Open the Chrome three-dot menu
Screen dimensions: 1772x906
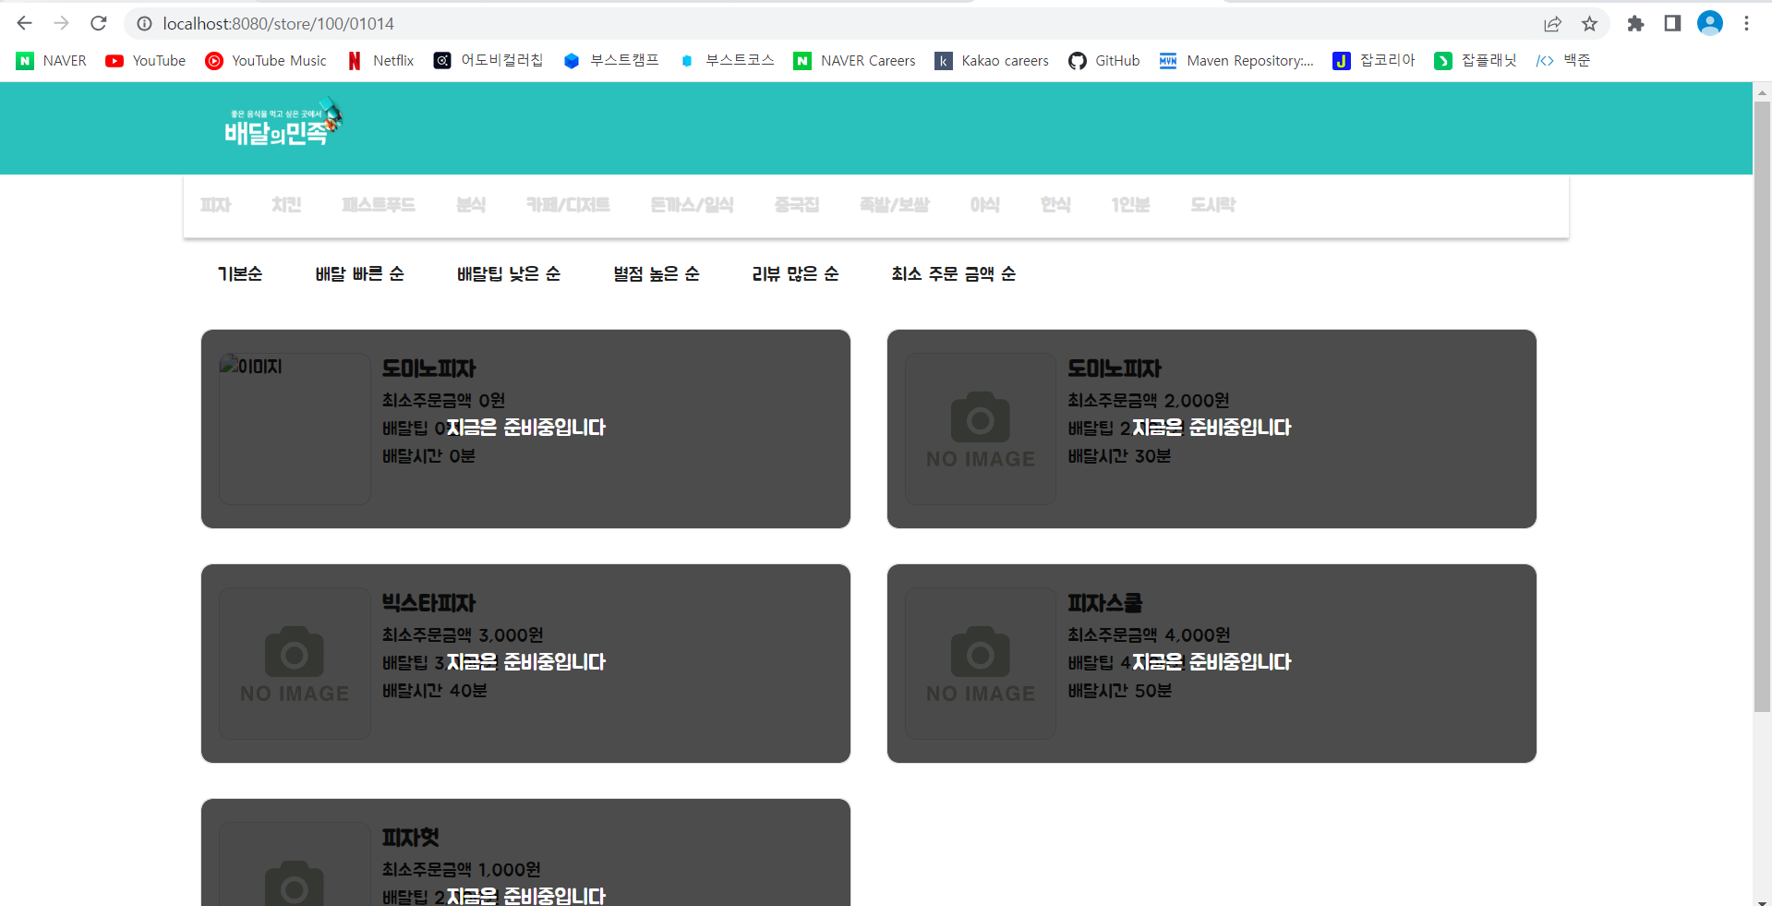click(1746, 23)
